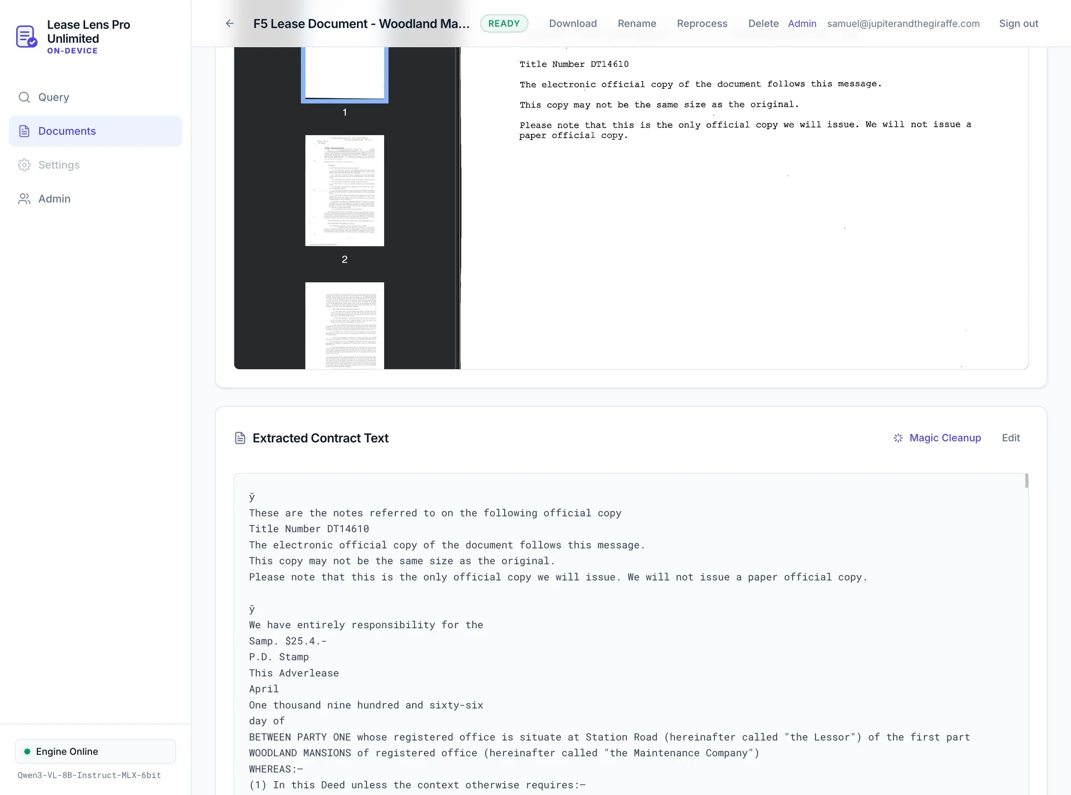Download the lease document
This screenshot has width=1071, height=795.
click(x=573, y=24)
